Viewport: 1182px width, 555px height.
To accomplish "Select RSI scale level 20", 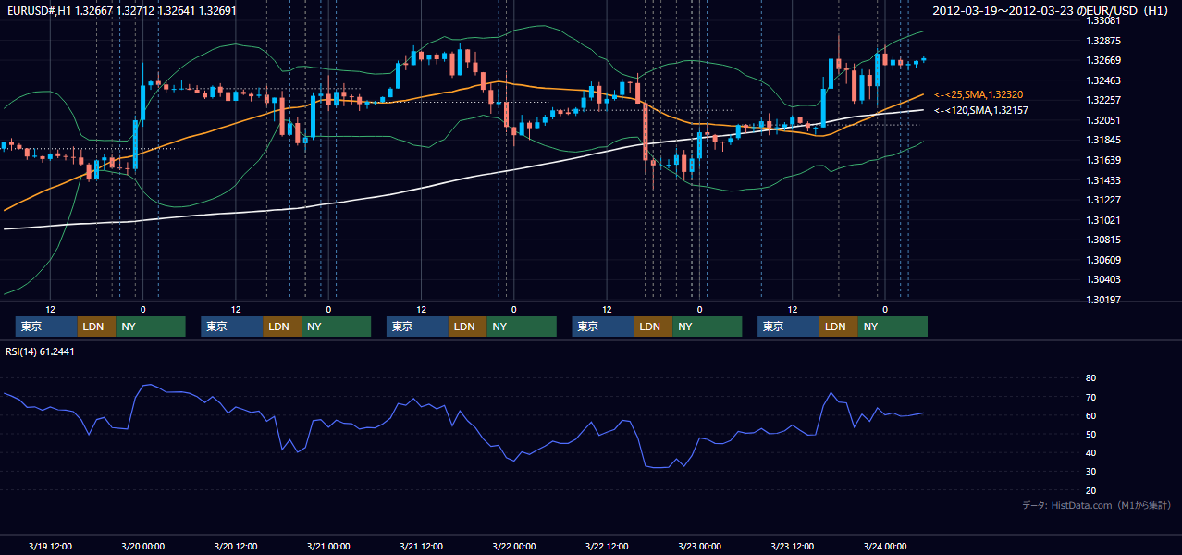I will pyautogui.click(x=1090, y=491).
